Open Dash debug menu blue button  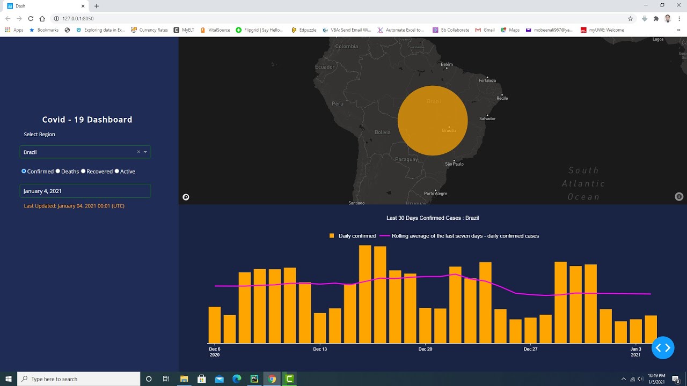(x=662, y=348)
